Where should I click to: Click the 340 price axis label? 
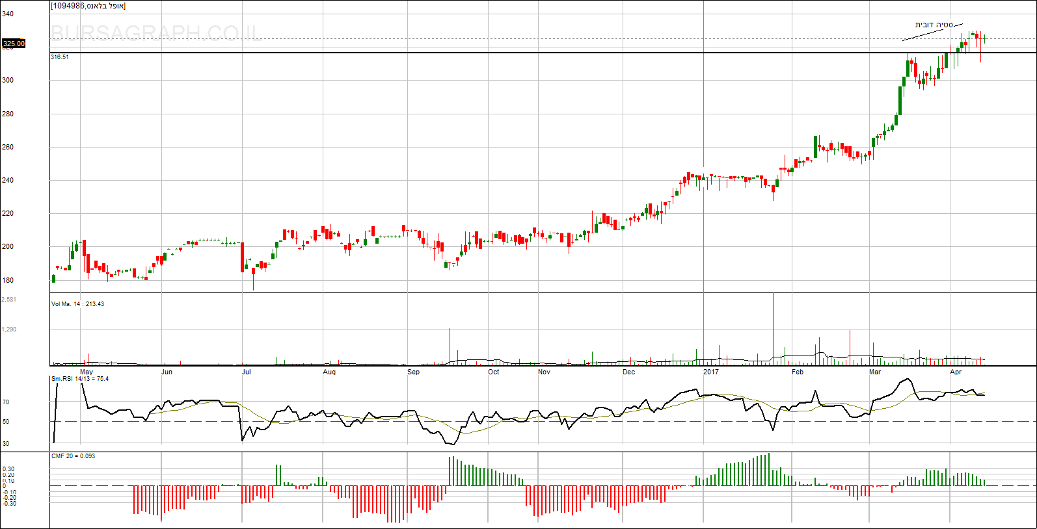coord(8,14)
